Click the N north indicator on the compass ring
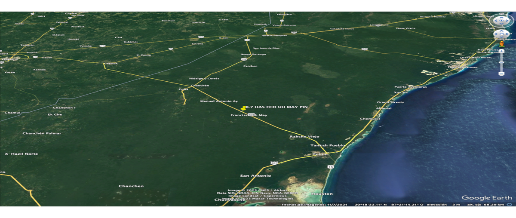The image size is (516, 218). coord(501,14)
